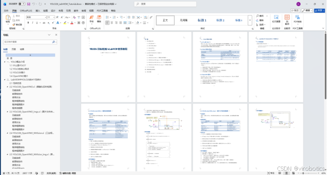The width and height of the screenshot is (327, 175).
Task: Click the strikethrough abc icon
Action: [x=44, y=23]
